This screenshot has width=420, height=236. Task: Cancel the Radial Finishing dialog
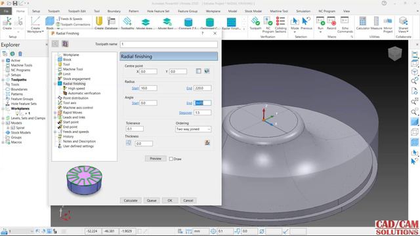tap(188, 201)
